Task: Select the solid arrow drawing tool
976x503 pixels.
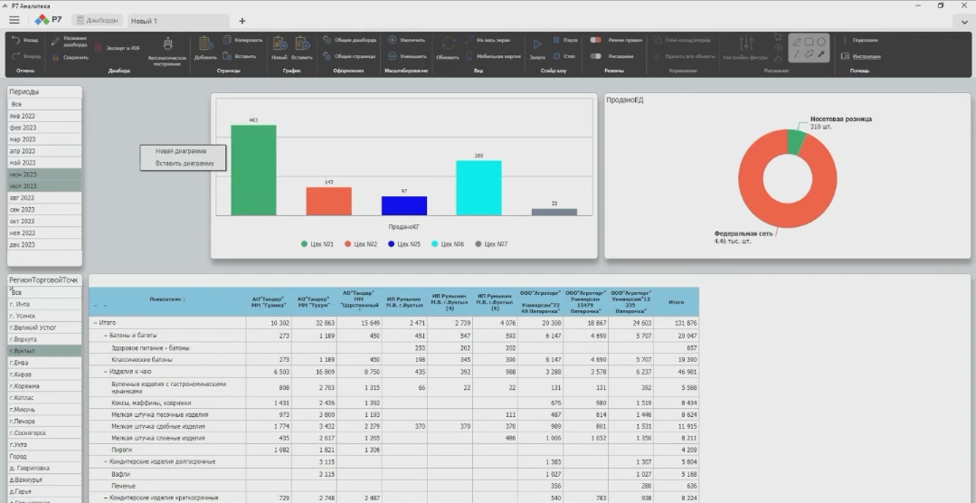Action: (821, 54)
